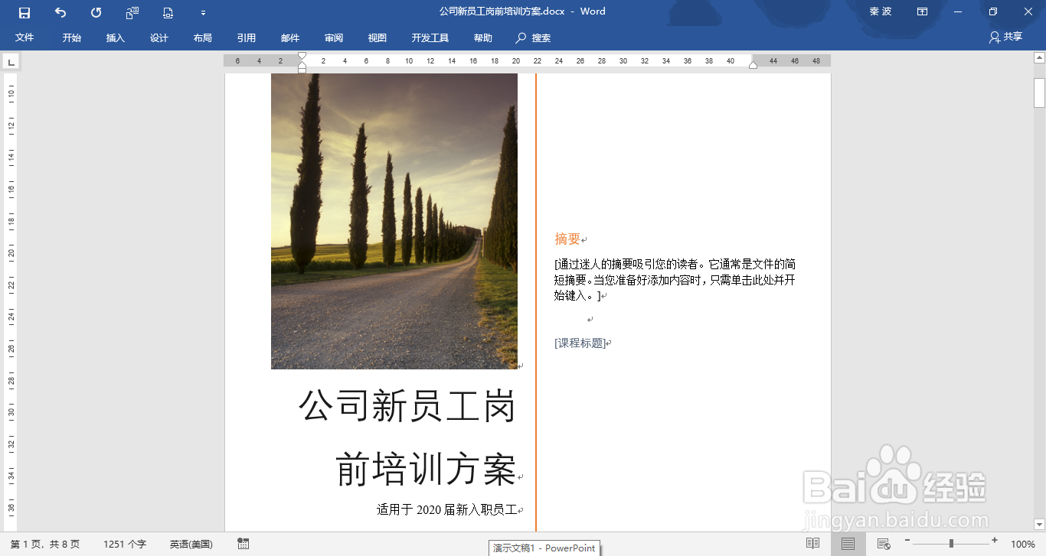
Task: Click the tab stop selector L button
Action: (11, 62)
